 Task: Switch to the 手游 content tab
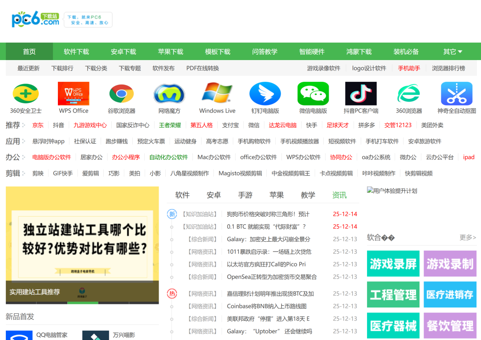point(245,195)
